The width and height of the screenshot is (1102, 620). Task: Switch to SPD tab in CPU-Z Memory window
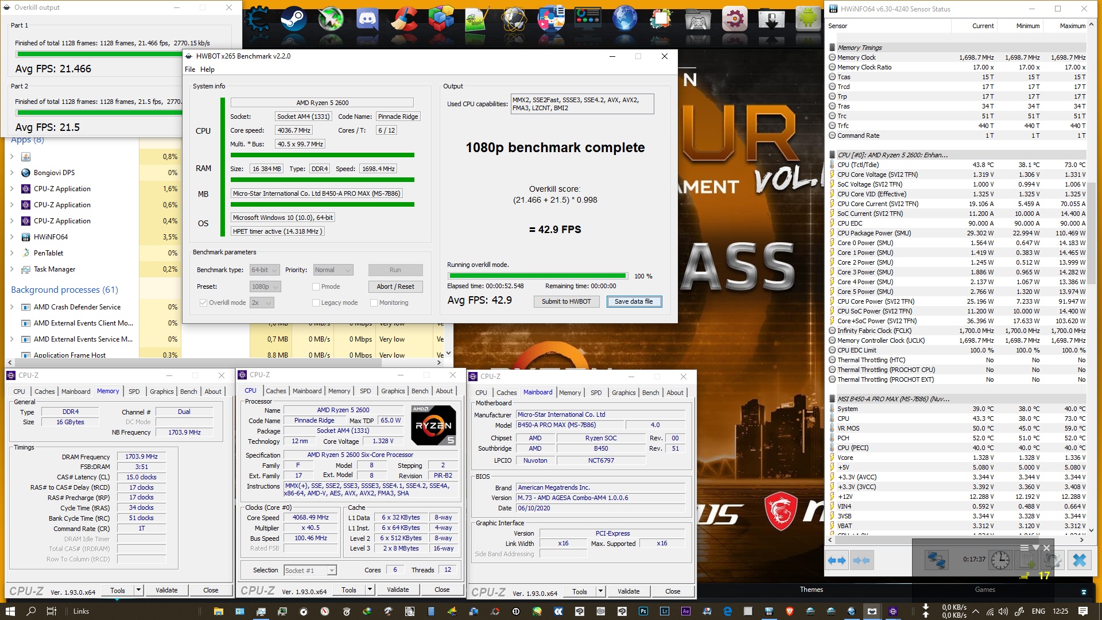(134, 392)
